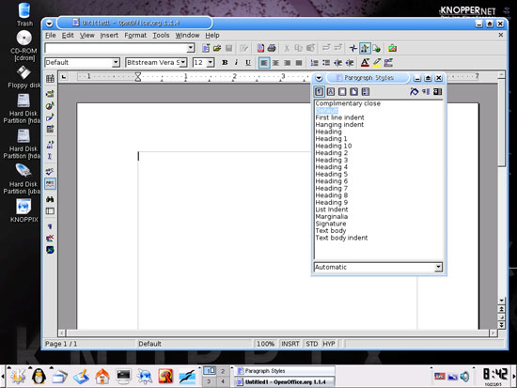Select 'Heading 1' in styles list

(331, 139)
